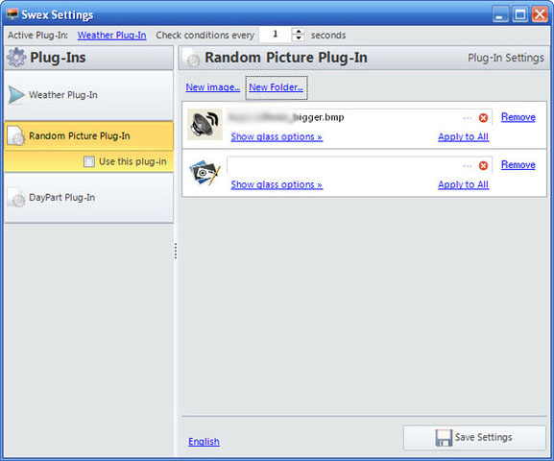Click the red clear icon in bigger.bmp row
Image resolution: width=554 pixels, height=461 pixels.
[483, 118]
